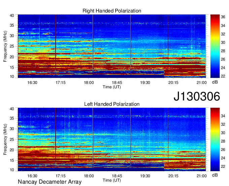This screenshot has width=229, height=186.
Task: Click the 18:00 tick label on the bottom plot
Action: pyautogui.click(x=89, y=176)
